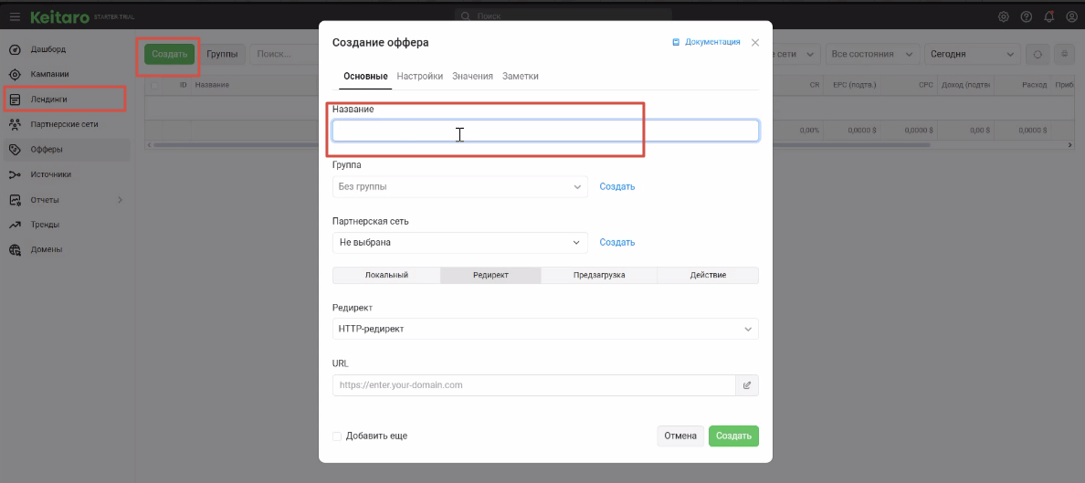Open settings via the gear icon
This screenshot has height=483, width=1085.
[x=1003, y=16]
